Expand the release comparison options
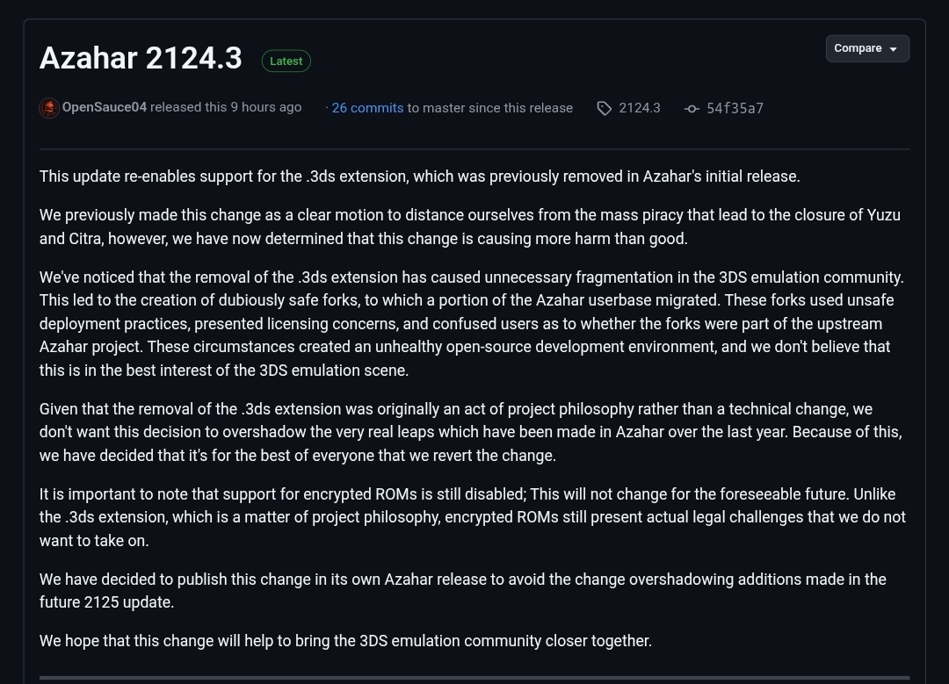The image size is (949, 684). 867,48
